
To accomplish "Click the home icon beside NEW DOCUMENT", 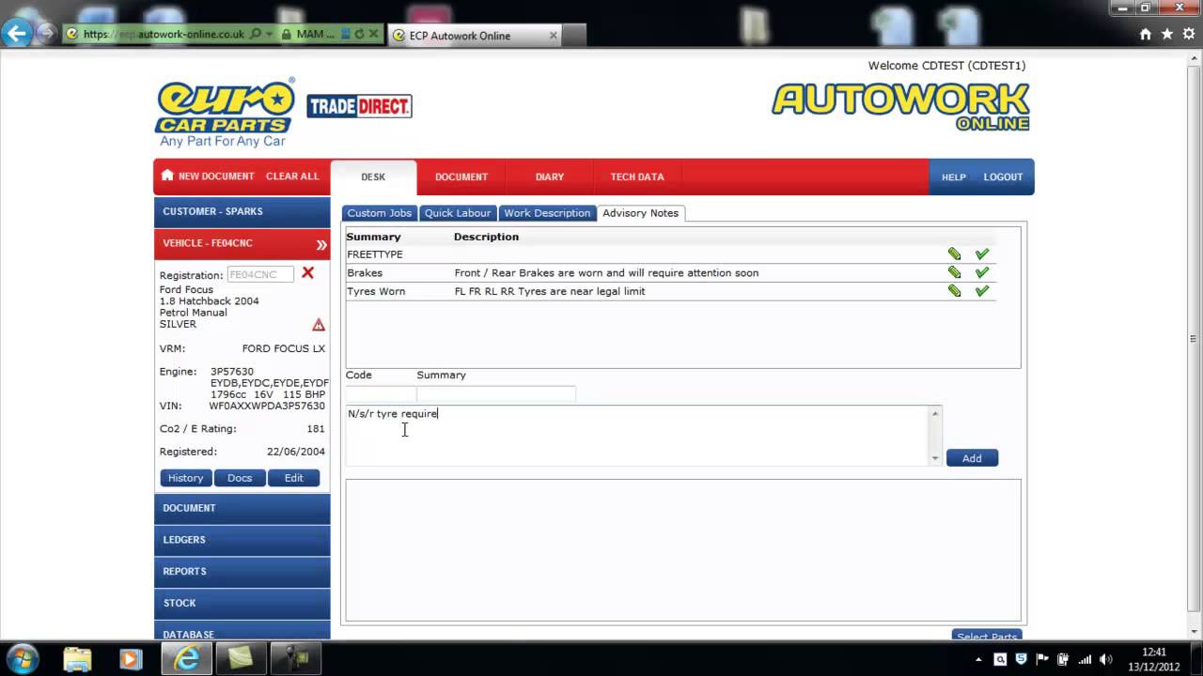I will [x=167, y=176].
